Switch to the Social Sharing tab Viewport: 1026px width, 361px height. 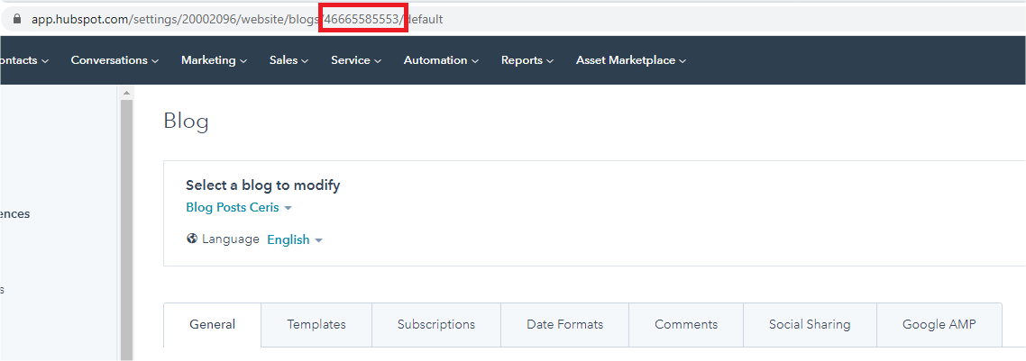(810, 325)
